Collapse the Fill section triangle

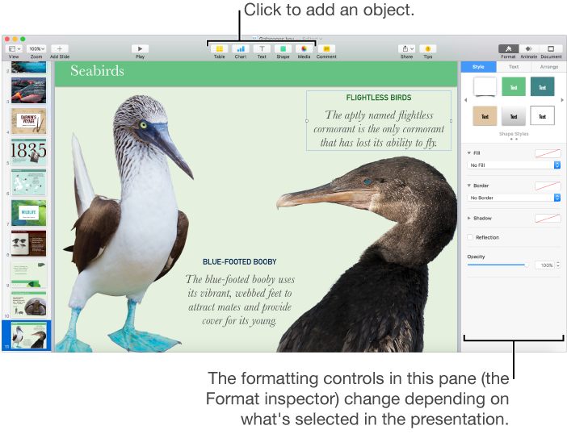(x=469, y=153)
